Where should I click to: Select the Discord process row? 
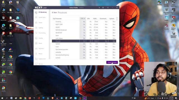tap(84, 41)
